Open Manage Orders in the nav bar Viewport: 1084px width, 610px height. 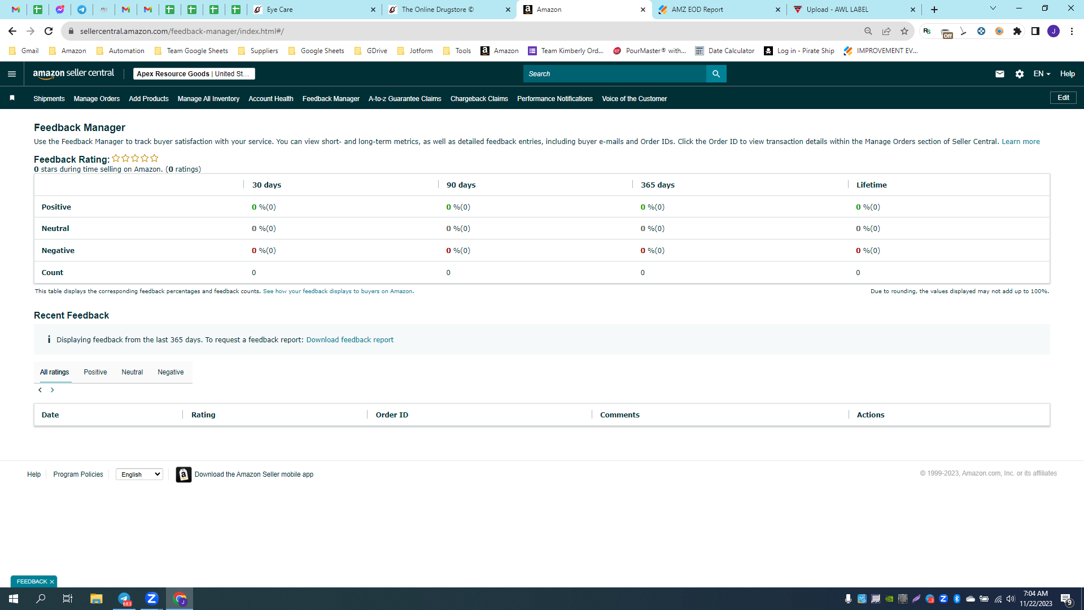tap(97, 99)
